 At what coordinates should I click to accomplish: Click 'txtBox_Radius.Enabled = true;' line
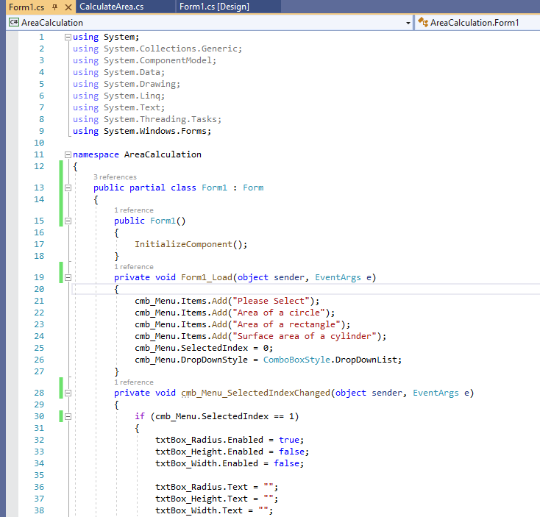[x=230, y=440]
